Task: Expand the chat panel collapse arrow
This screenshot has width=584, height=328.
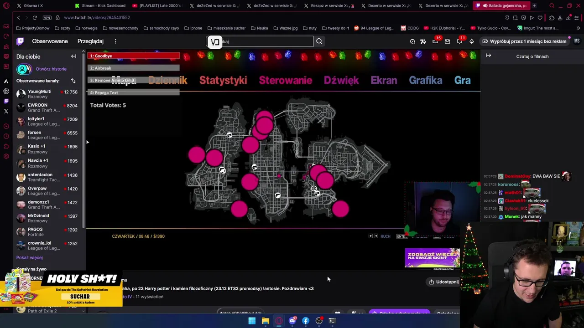Action: (489, 56)
